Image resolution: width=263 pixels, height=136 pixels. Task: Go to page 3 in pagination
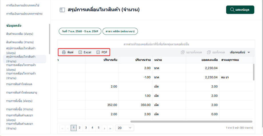(86, 128)
